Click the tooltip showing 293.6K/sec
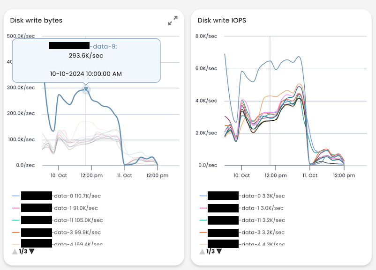The height and width of the screenshot is (270, 376). (86, 60)
